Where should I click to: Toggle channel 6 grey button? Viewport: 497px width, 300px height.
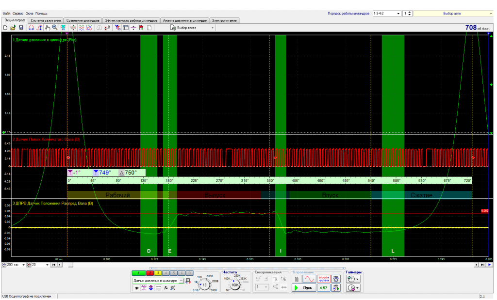pos(182,273)
